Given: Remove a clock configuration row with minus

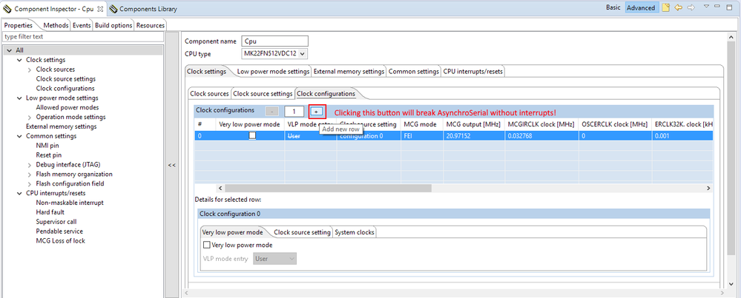Looking at the screenshot, I should tap(271, 112).
